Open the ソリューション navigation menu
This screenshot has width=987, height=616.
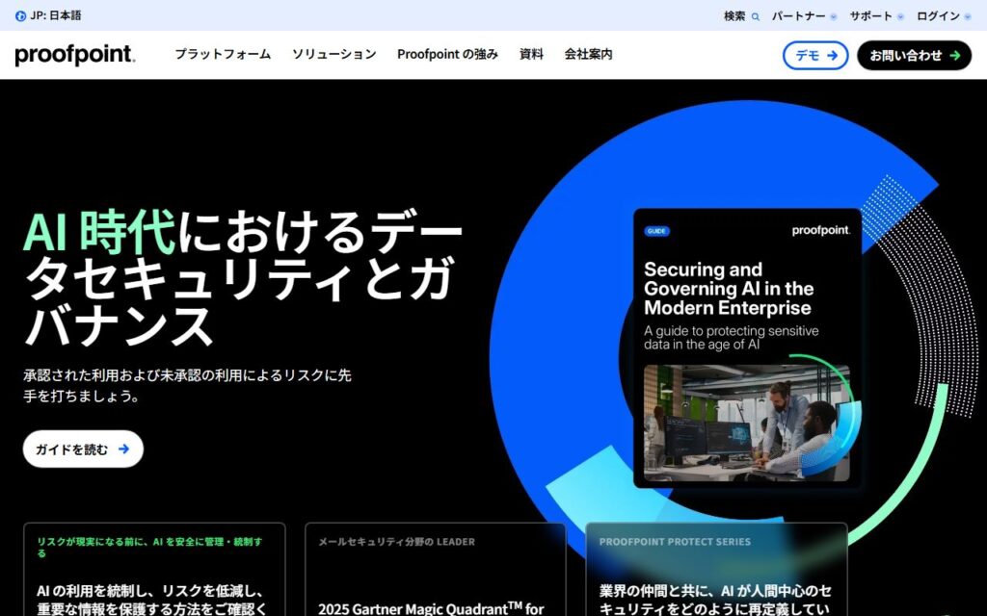[334, 54]
